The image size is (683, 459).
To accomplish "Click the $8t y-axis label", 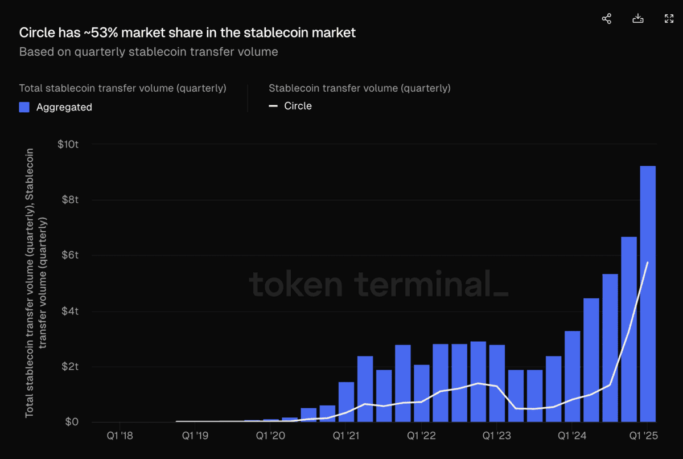I will (x=69, y=200).
